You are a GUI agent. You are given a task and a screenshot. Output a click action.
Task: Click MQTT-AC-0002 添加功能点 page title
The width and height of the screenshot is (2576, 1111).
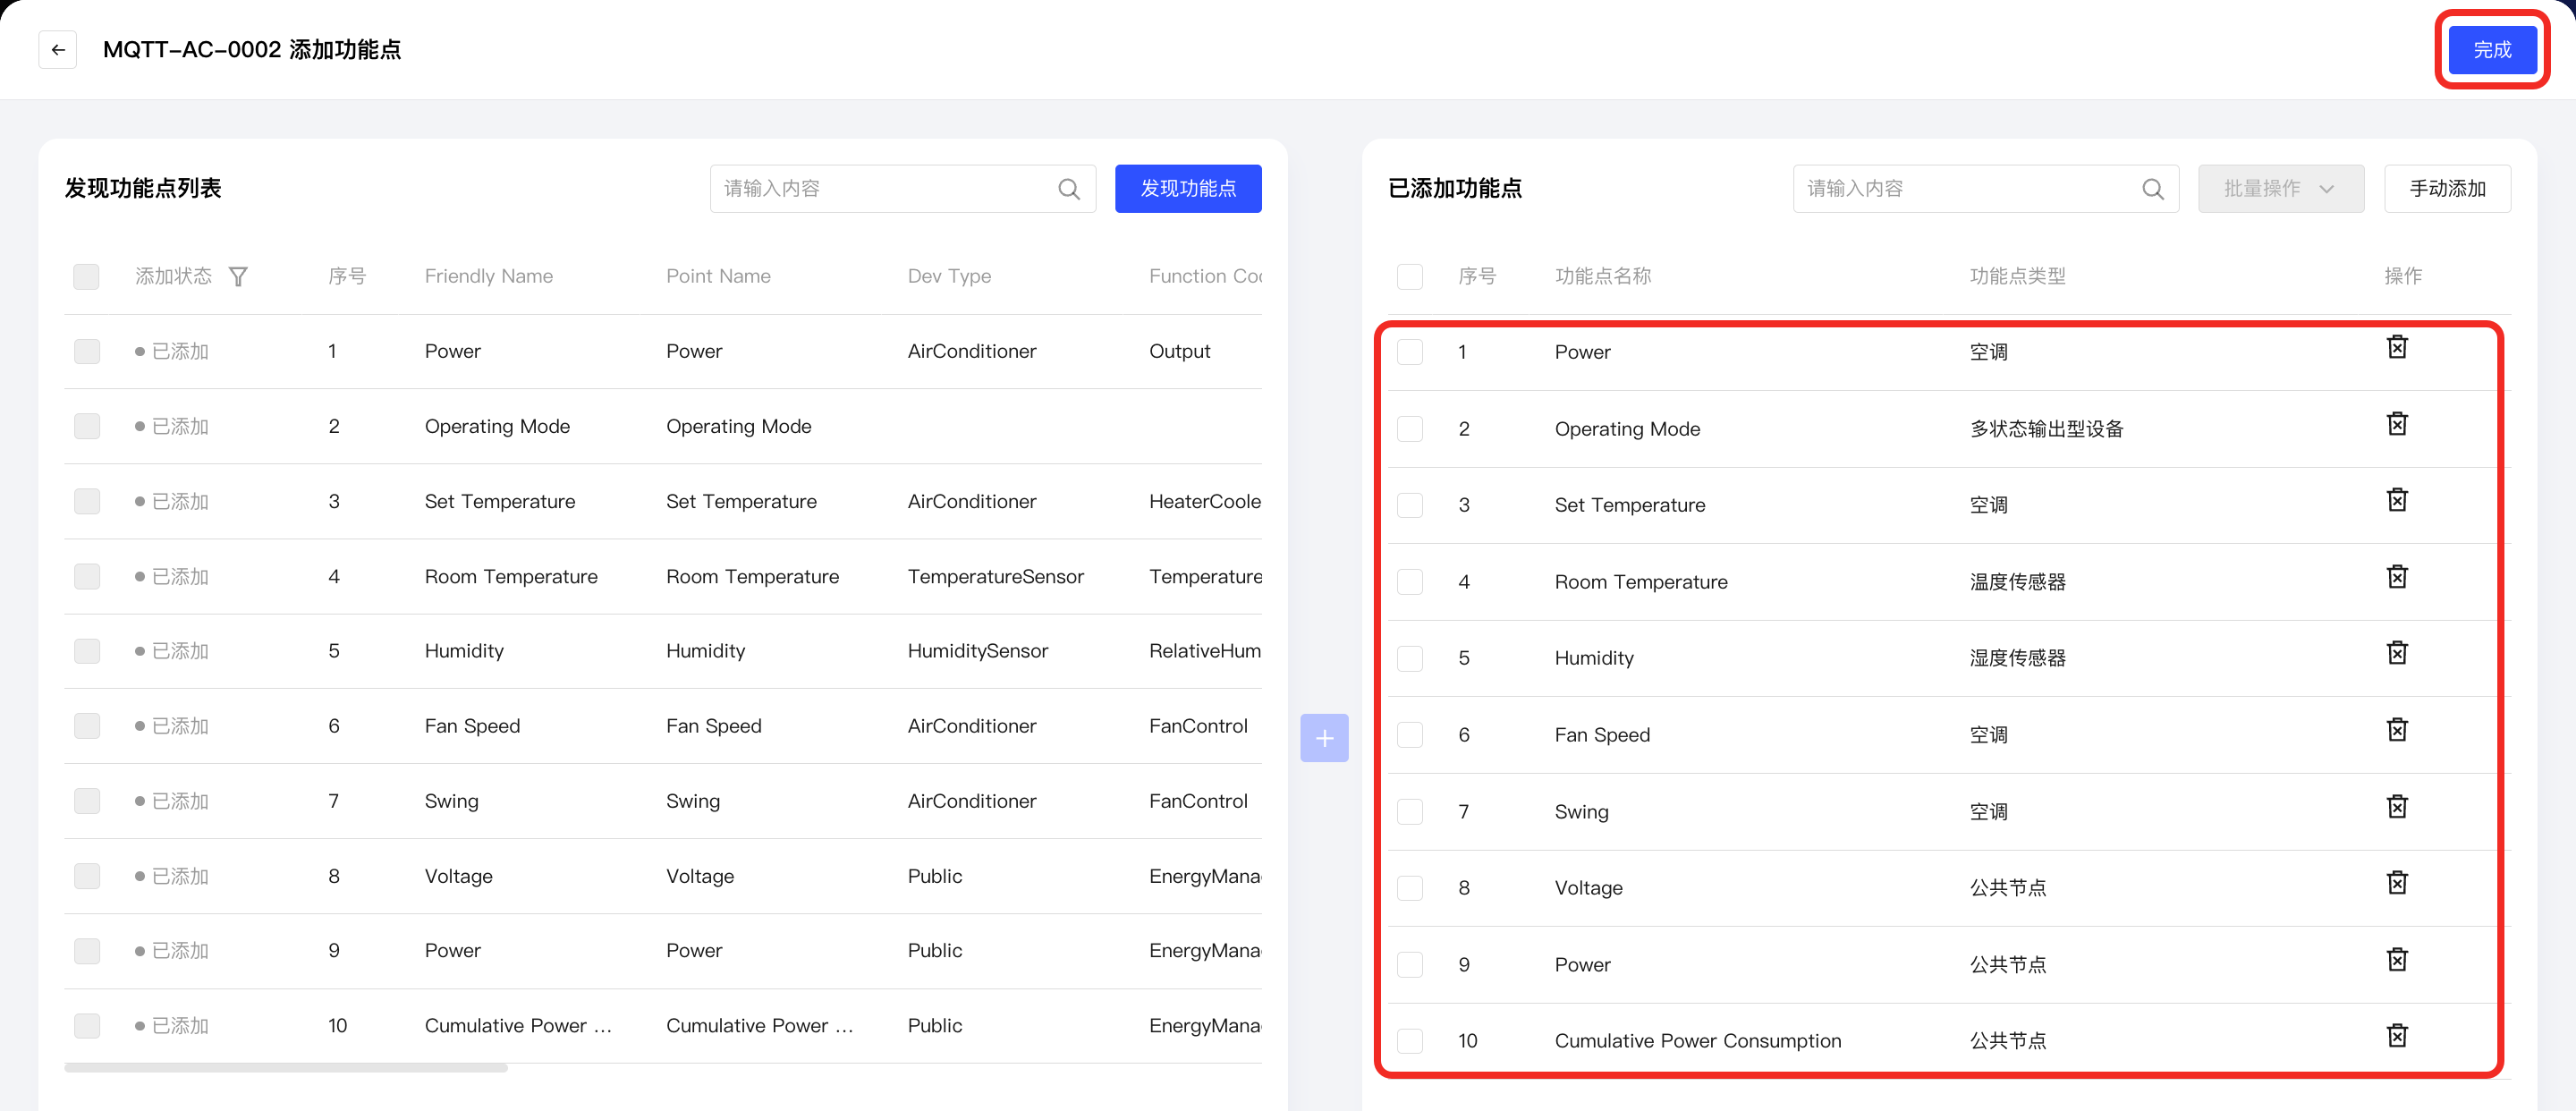(x=252, y=50)
